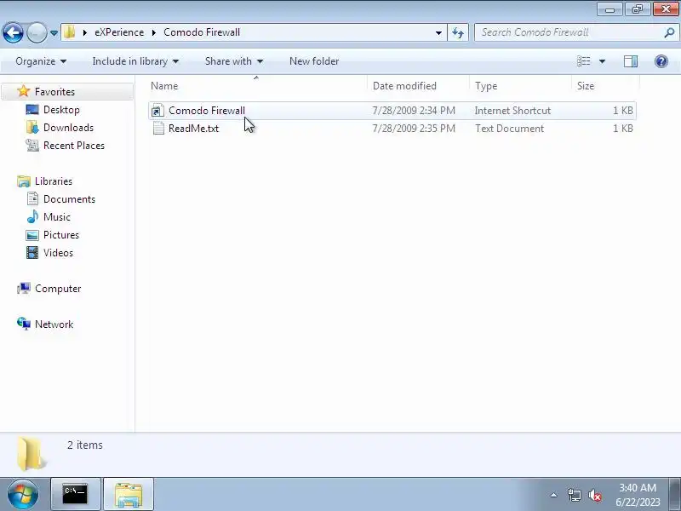The width and height of the screenshot is (681, 511).
Task: Click the Internet Shortcut type cell
Action: point(512,111)
